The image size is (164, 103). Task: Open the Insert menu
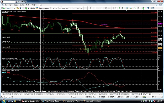coord(16,5)
